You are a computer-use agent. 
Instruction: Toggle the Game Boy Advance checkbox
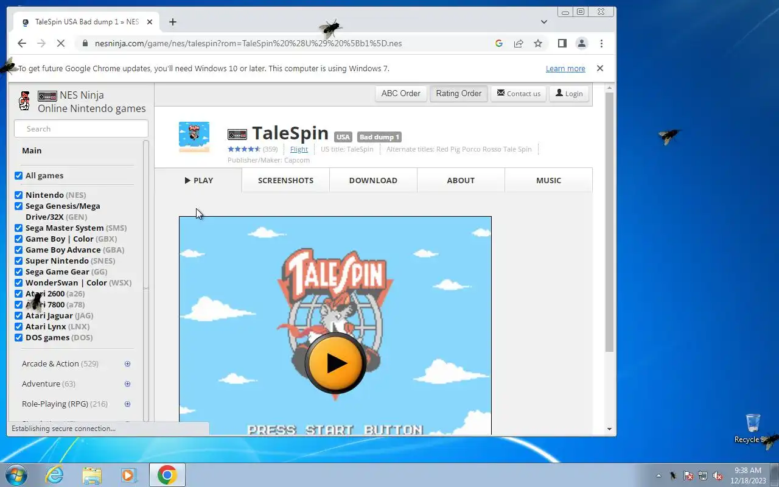[18, 250]
